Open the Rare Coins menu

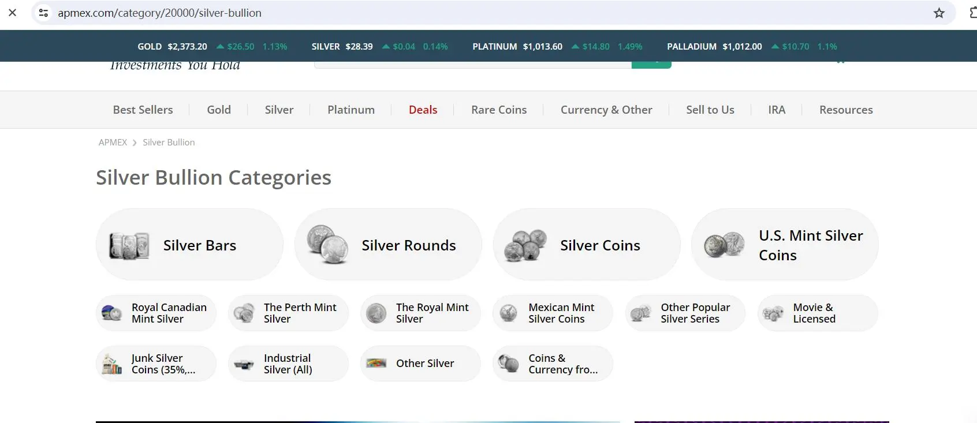[499, 110]
